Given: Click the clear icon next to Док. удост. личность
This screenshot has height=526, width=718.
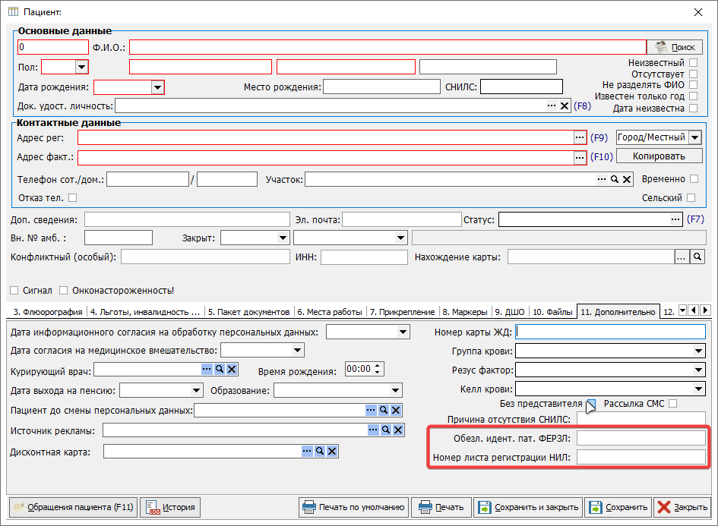Looking at the screenshot, I should pyautogui.click(x=565, y=106).
